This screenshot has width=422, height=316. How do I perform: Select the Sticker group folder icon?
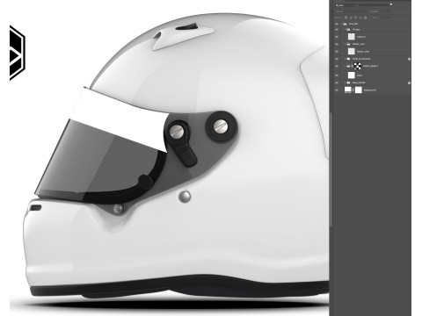(x=348, y=44)
